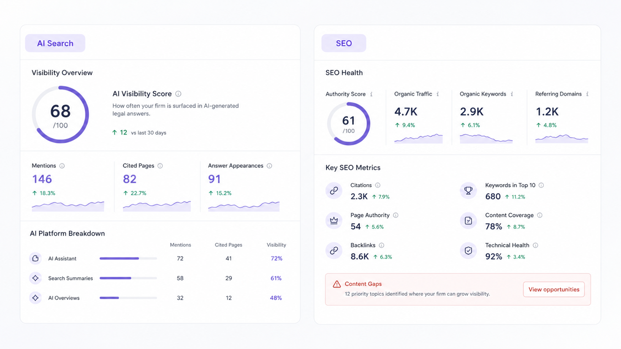Click the Organic Traffic sparkline chart
Viewport: 621px width, 349px height.
point(419,139)
